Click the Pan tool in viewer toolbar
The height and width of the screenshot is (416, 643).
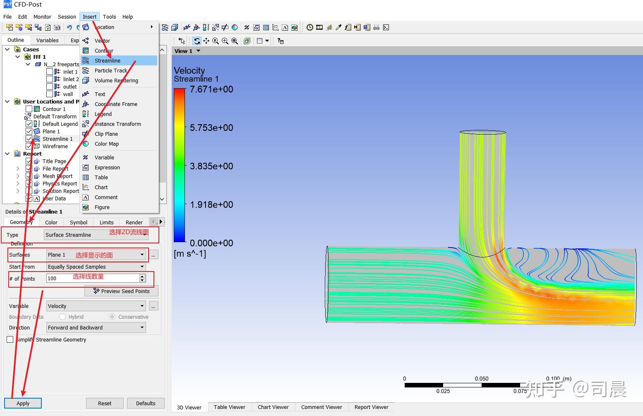206,41
